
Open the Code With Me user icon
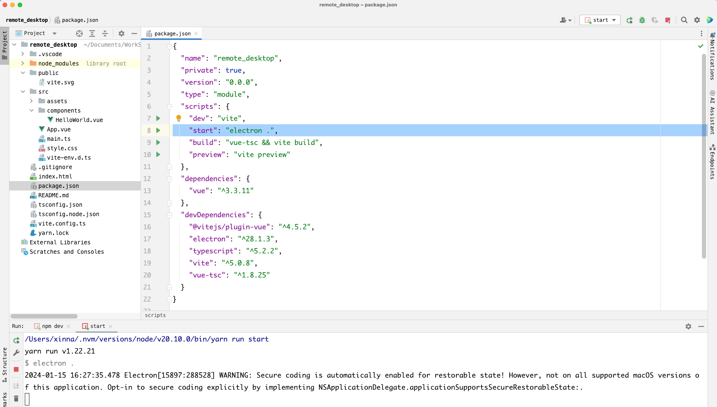565,20
